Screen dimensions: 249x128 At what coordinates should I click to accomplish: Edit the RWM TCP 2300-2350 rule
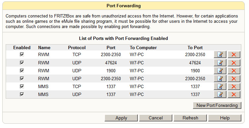[220, 55]
